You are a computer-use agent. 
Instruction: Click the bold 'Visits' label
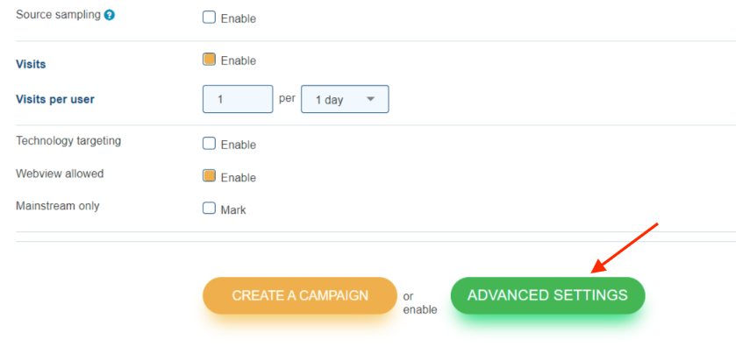(31, 64)
